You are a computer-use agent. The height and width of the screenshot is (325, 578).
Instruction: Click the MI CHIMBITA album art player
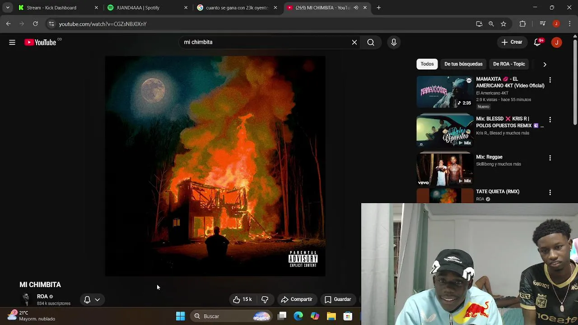[215, 166]
